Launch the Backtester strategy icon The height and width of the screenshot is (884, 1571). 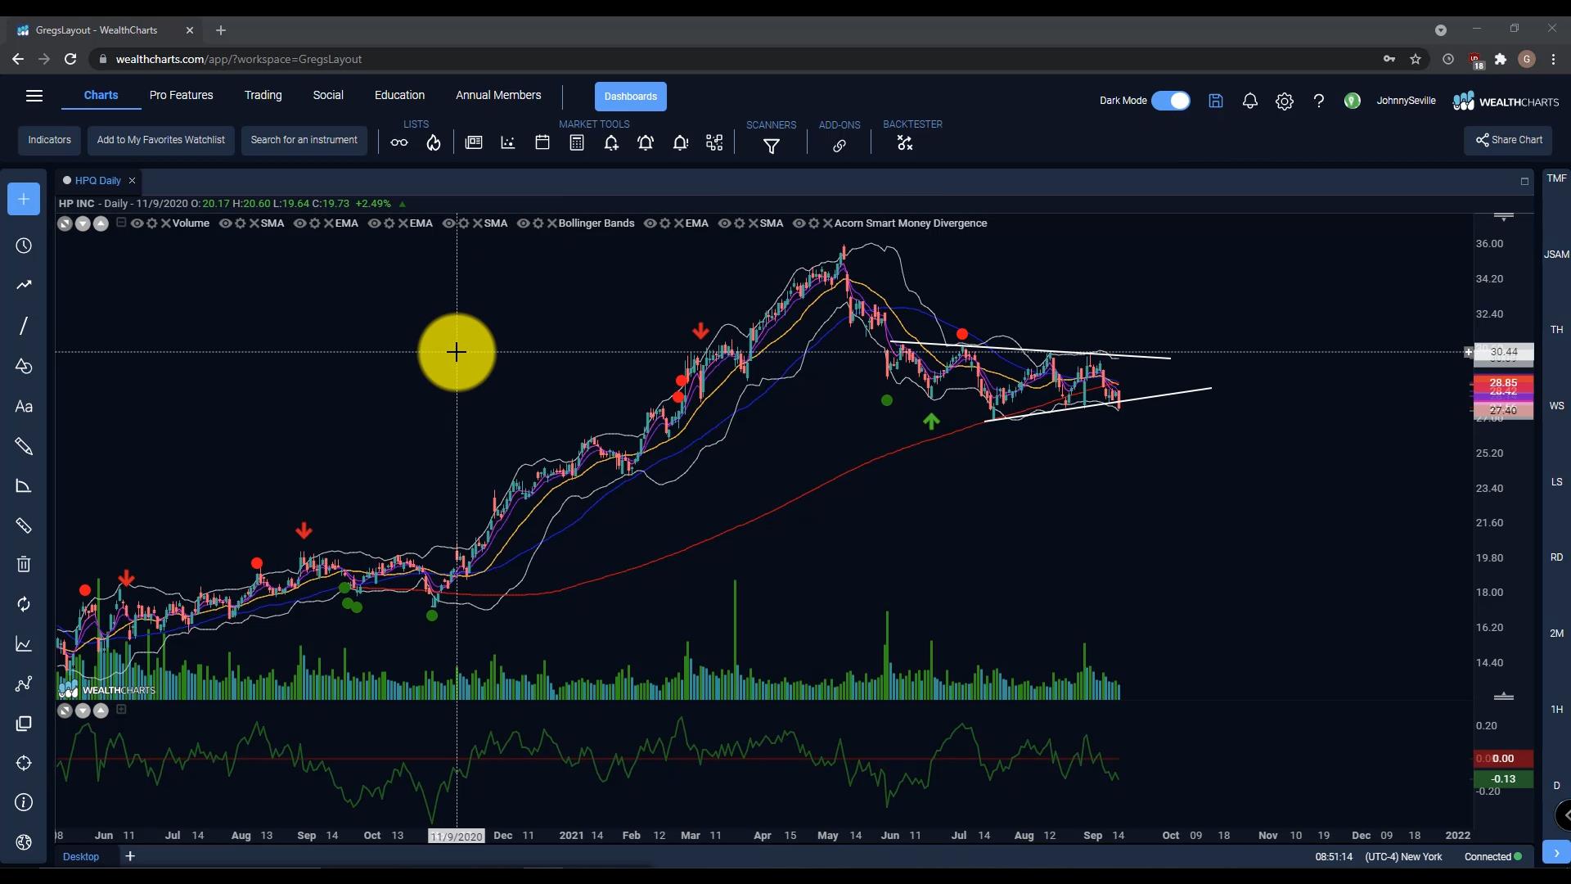tap(904, 143)
